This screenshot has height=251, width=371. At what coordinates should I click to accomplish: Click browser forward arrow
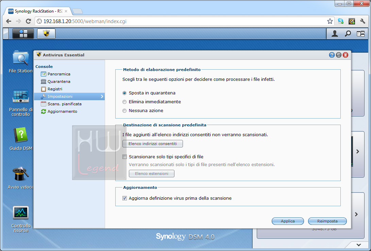point(18,21)
